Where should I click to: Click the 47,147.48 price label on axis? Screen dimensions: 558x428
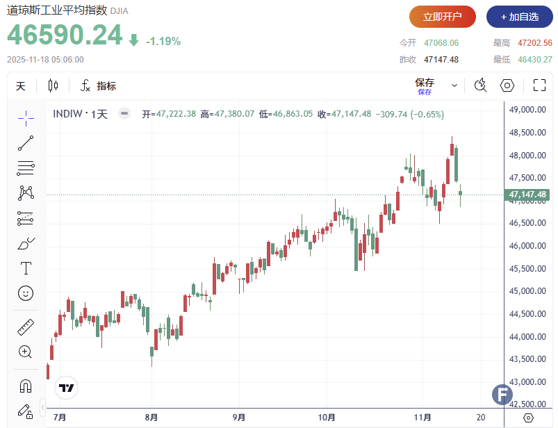tap(528, 195)
